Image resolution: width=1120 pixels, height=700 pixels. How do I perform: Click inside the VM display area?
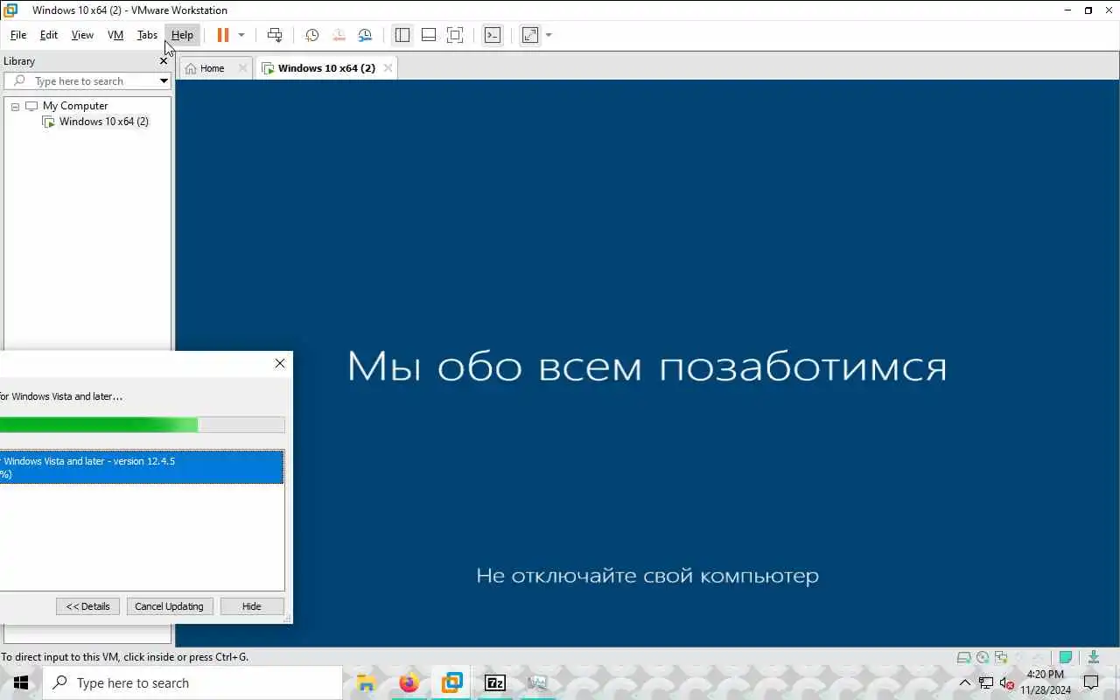(x=647, y=363)
